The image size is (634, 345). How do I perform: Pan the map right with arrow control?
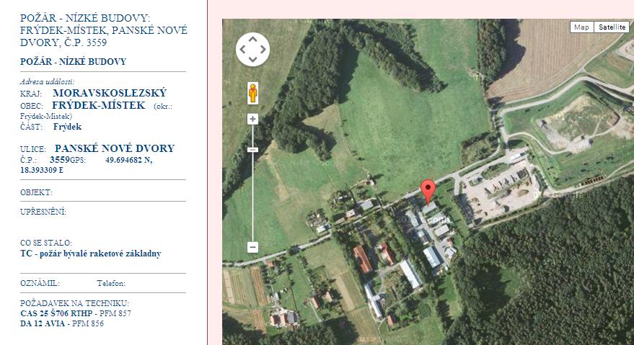[x=263, y=49]
